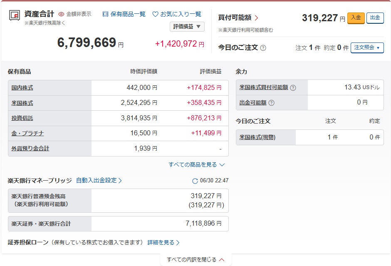Click the chevron after 自動入出金設定
This screenshot has height=266, width=391.
(120, 181)
